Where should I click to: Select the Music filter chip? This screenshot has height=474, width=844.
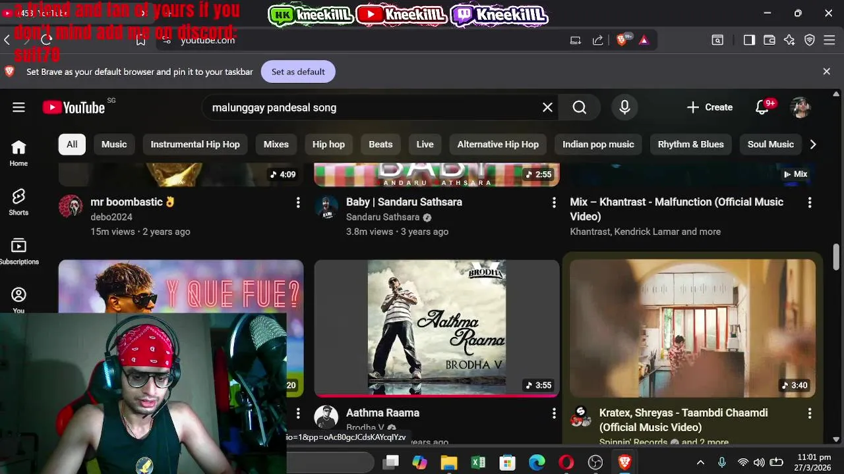pyautogui.click(x=114, y=144)
